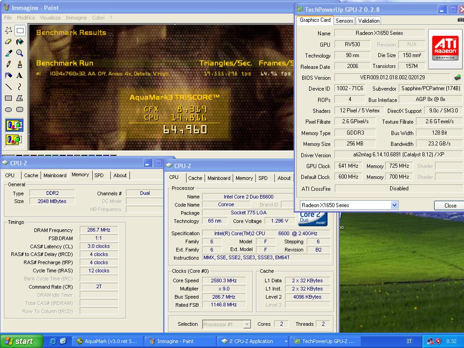The image size is (464, 348).
Task: Select the Free-Form Select tool in Paint
Action: pyautogui.click(x=9, y=30)
